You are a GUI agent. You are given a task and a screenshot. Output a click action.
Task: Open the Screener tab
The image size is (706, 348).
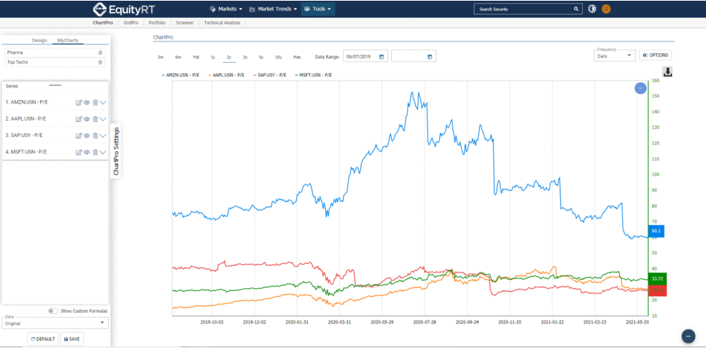tap(184, 22)
